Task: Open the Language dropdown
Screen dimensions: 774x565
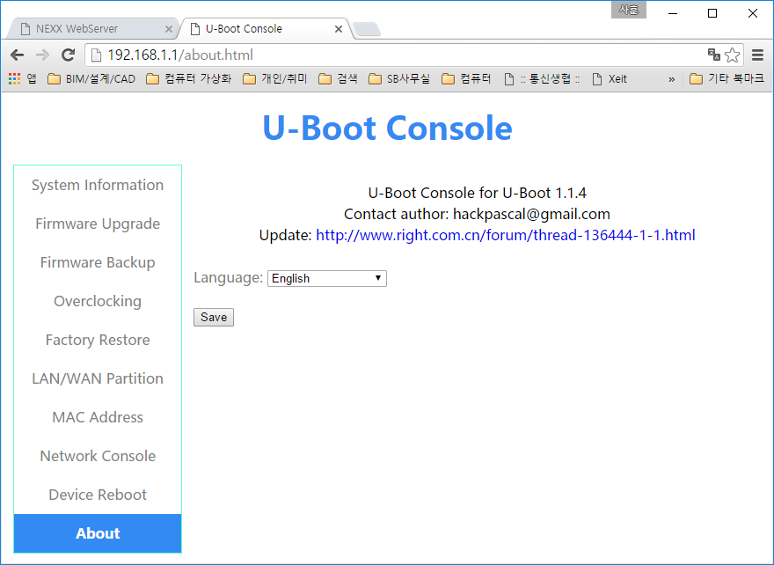Action: coord(327,279)
